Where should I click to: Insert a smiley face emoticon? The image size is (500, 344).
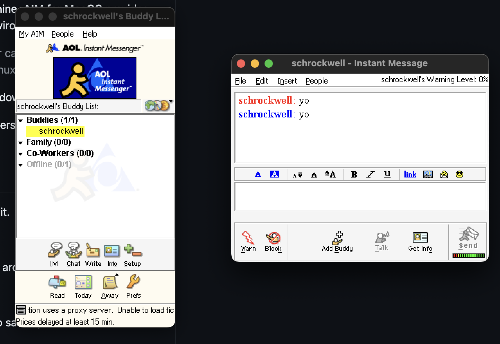[x=459, y=174]
